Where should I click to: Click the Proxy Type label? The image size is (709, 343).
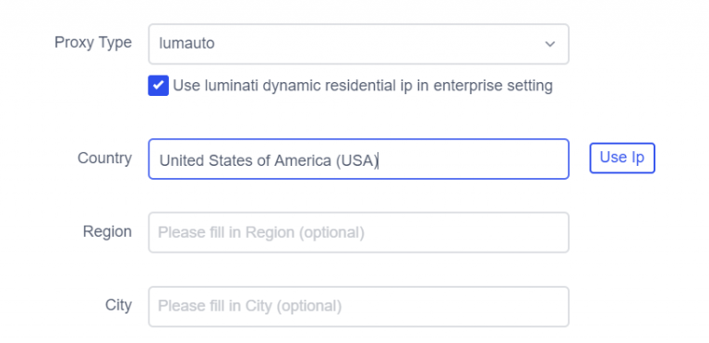tap(93, 42)
